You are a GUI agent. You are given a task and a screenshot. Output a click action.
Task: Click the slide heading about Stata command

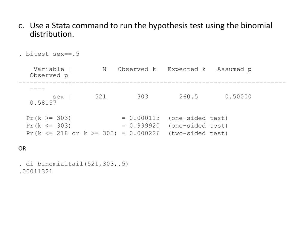coord(145,30)
